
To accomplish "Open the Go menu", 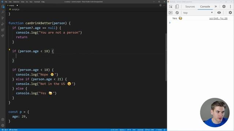I will (27, 2).
